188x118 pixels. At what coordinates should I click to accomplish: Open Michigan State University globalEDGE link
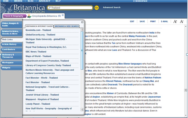point(46,41)
